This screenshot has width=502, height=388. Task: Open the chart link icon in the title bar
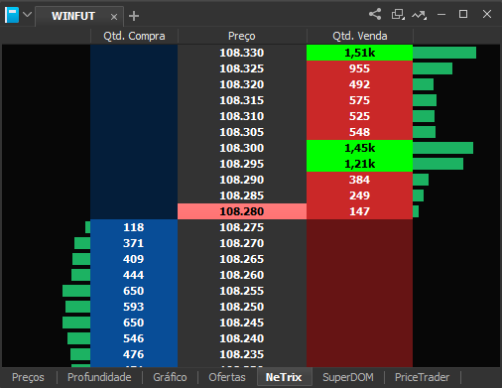coord(419,15)
